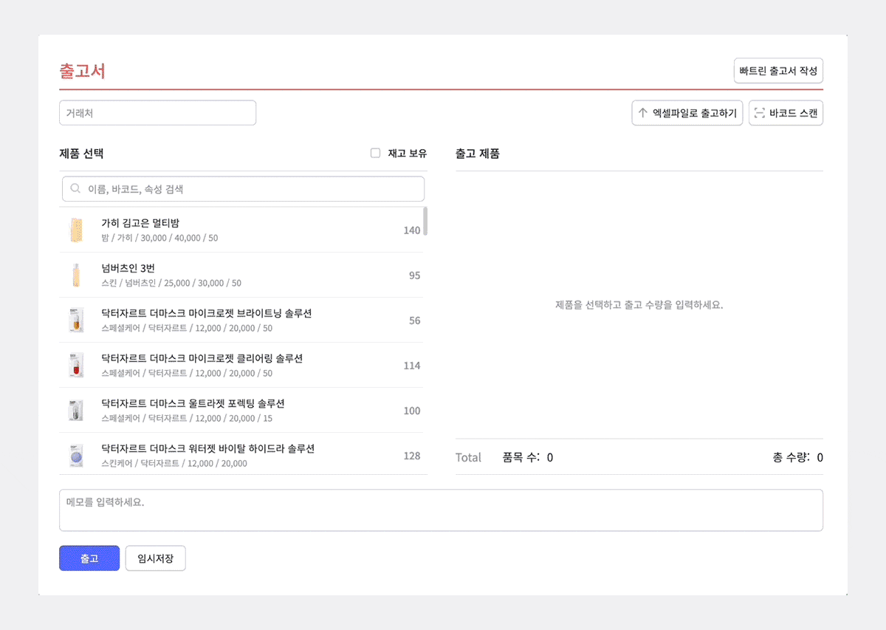
Task: Click the magnifier search icon in product search
Action: click(x=75, y=189)
